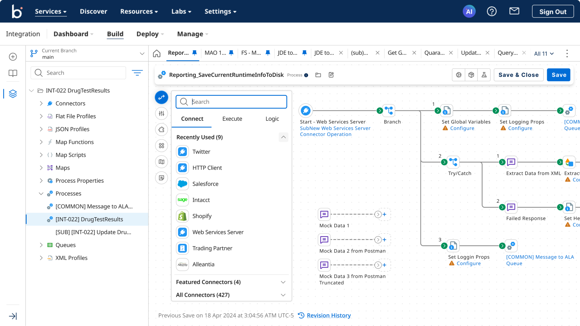Screen dimensions: 580x326
Task: Unpin the FS - M... tab
Action: 268,53
